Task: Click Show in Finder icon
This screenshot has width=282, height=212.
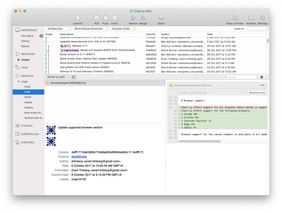Action: tap(235, 18)
